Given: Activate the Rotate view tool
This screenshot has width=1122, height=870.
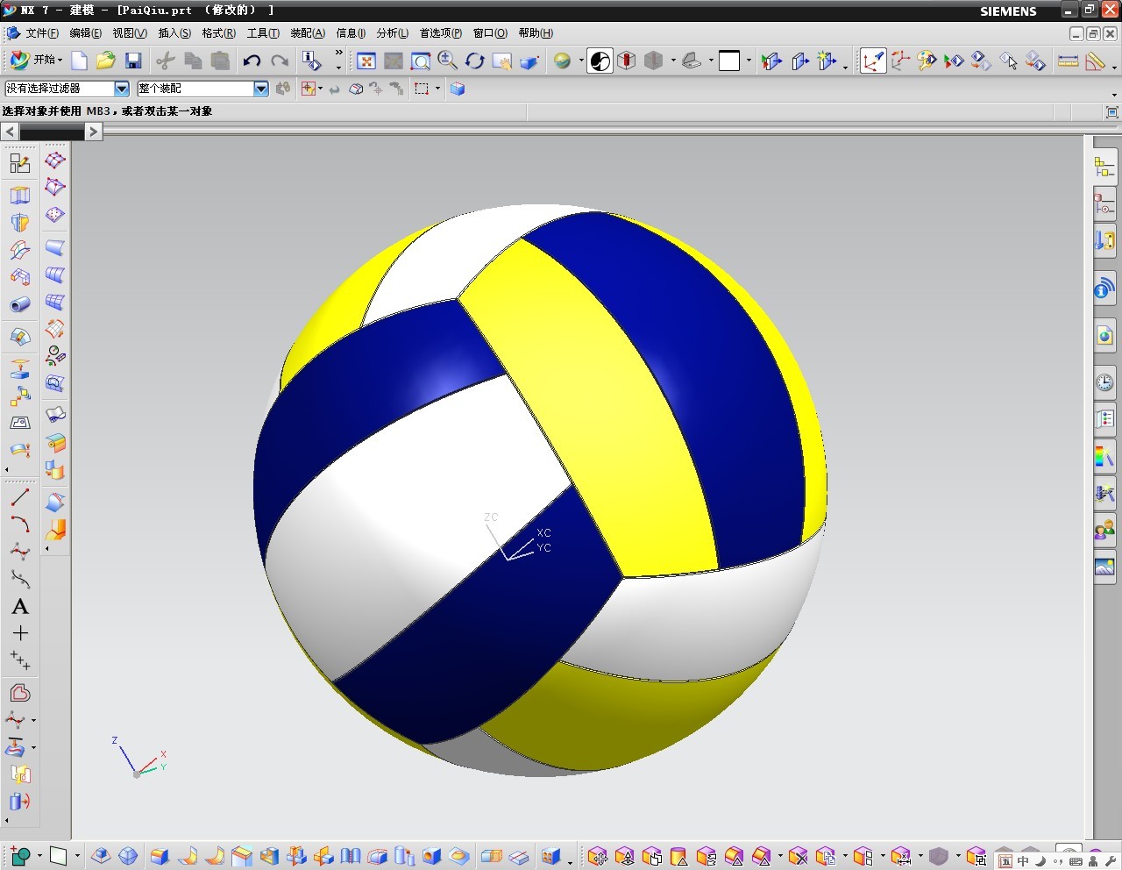Looking at the screenshot, I should pyautogui.click(x=475, y=61).
